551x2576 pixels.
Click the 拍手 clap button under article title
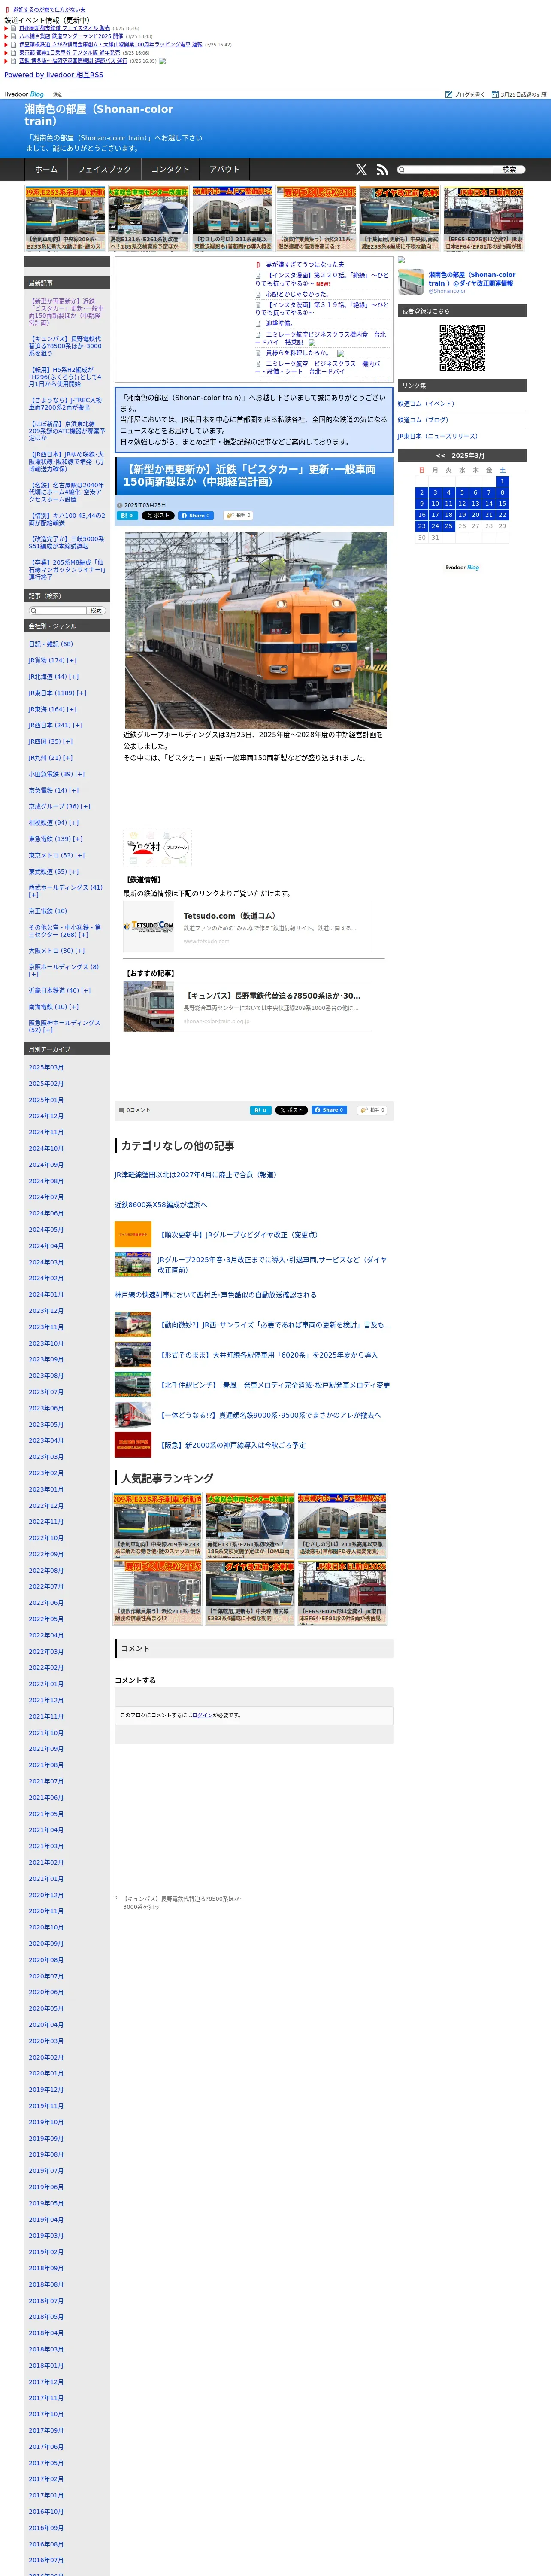[239, 516]
